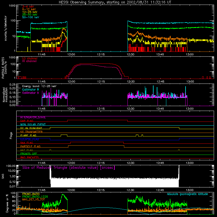Screen dimensions: 217x217
Task: Click the green FRONT_RATIO_1225 peak before 12:00
Action: 63,194
